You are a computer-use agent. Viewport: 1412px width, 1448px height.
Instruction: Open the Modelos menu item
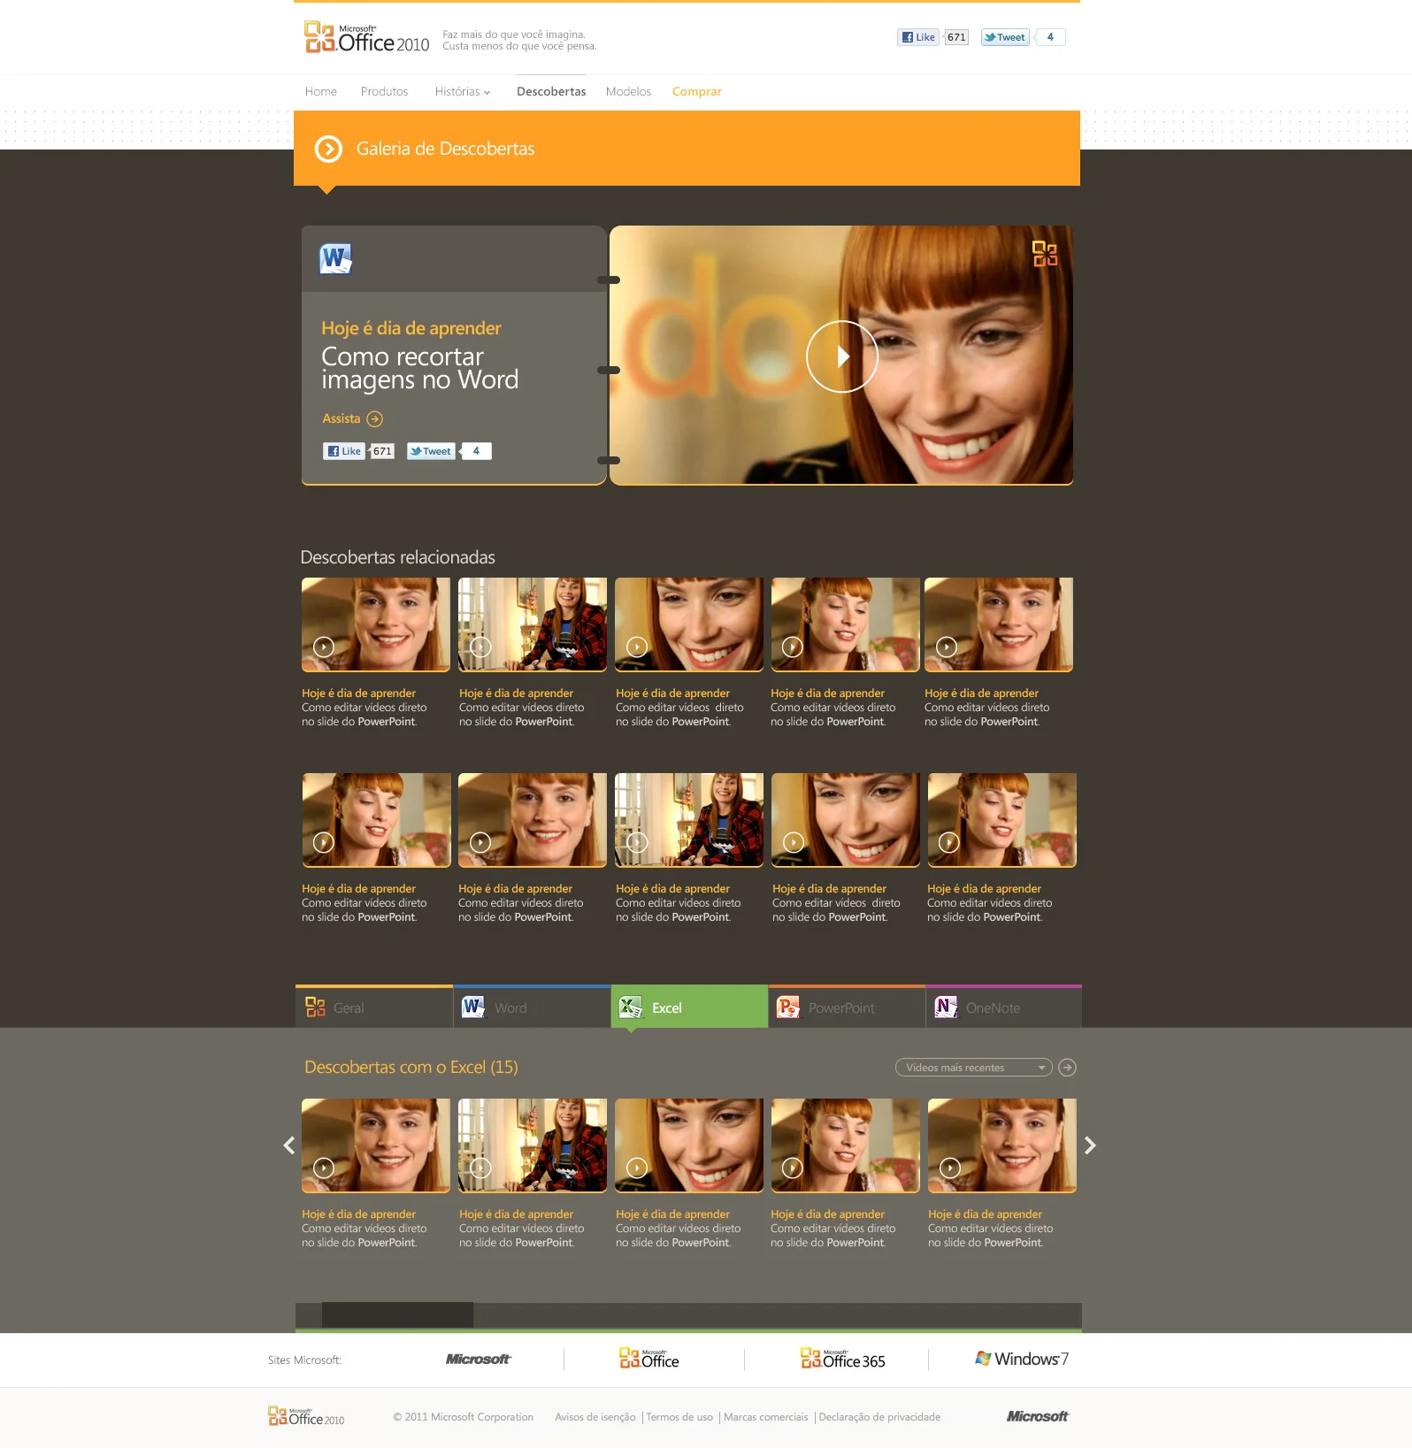click(x=628, y=91)
